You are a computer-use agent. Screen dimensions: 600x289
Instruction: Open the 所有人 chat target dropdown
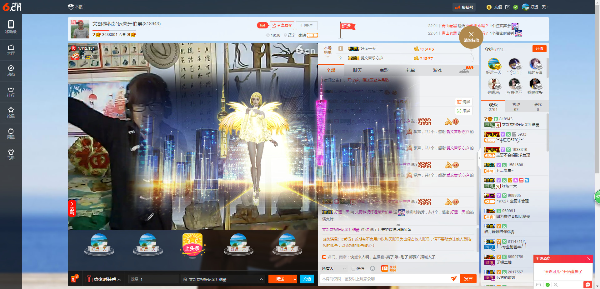click(x=334, y=269)
